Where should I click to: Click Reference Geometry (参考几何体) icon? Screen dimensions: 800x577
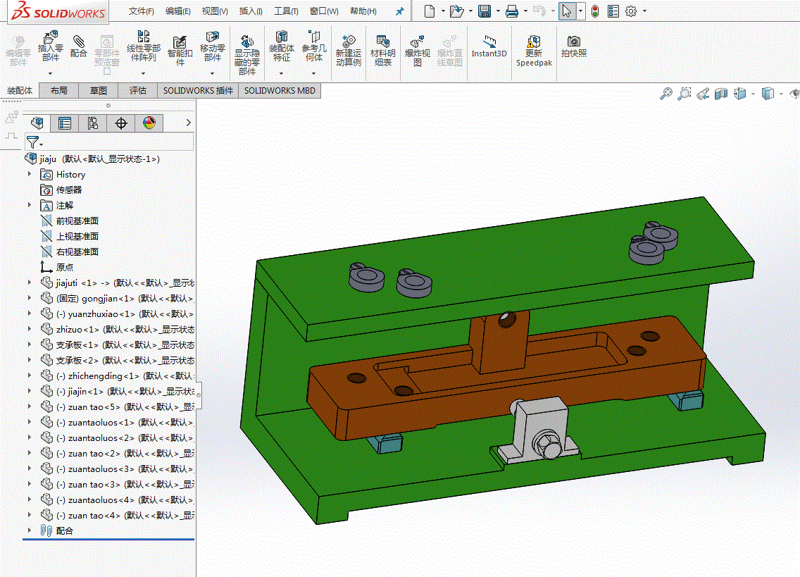(x=314, y=46)
